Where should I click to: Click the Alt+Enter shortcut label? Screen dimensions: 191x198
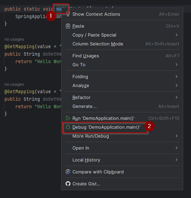pos(169,14)
